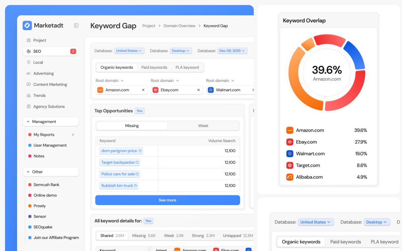Select Week toggle in Top Opportunities
This screenshot has height=251, width=402.
tap(203, 126)
